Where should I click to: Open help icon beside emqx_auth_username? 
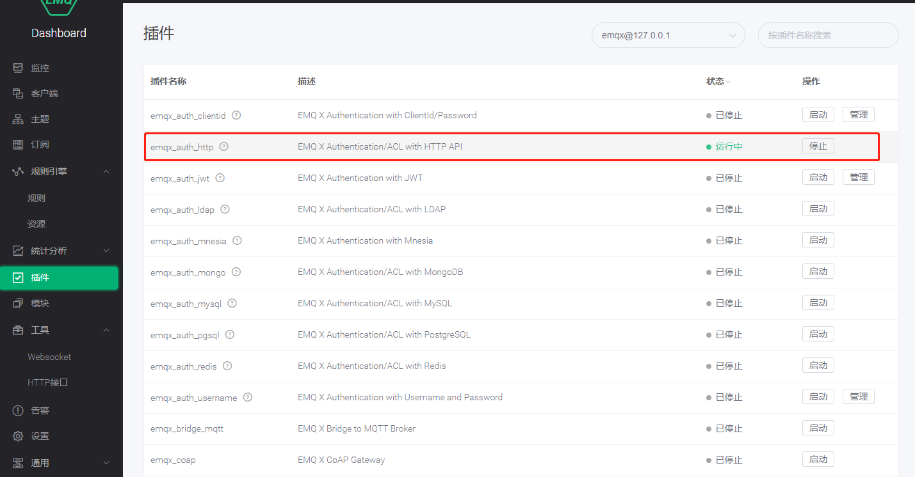pos(248,397)
